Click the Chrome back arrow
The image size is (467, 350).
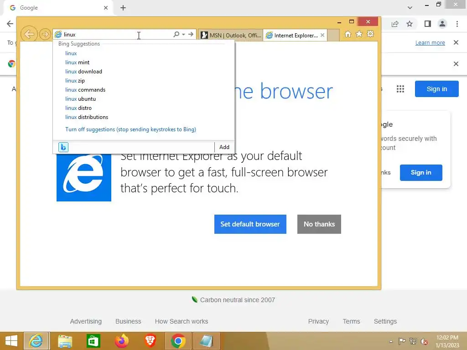[x=10, y=24]
